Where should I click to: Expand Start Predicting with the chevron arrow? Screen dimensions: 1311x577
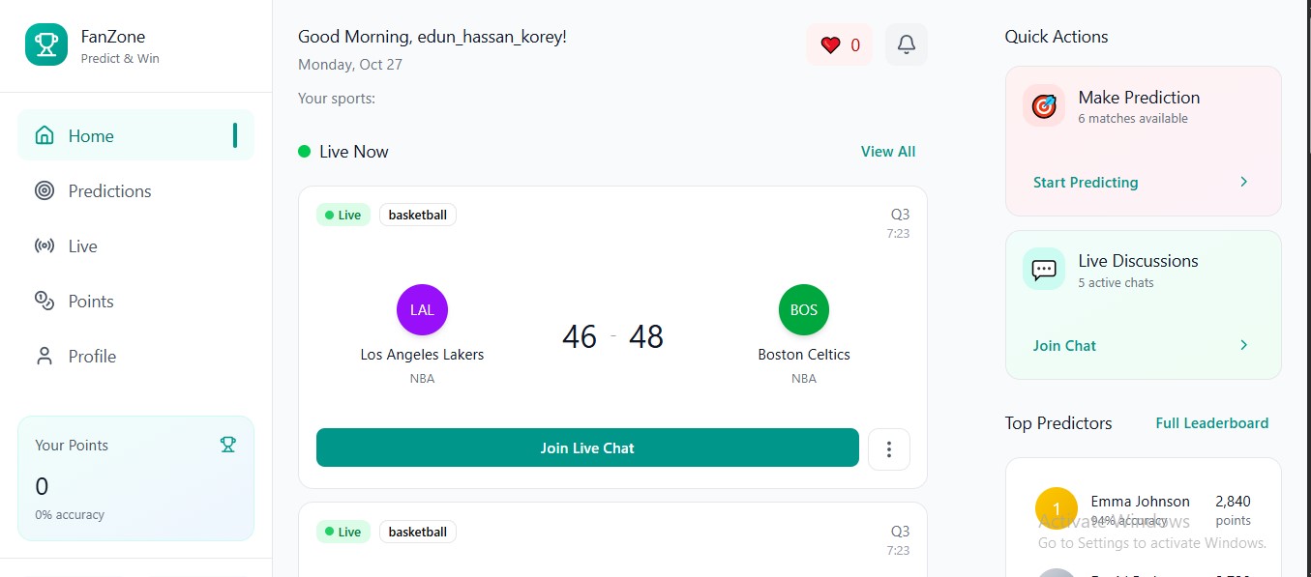click(x=1244, y=182)
